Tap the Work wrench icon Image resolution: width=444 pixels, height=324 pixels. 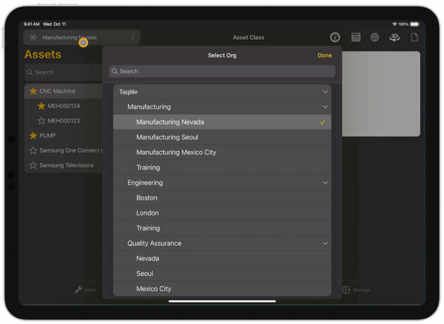pyautogui.click(x=79, y=289)
